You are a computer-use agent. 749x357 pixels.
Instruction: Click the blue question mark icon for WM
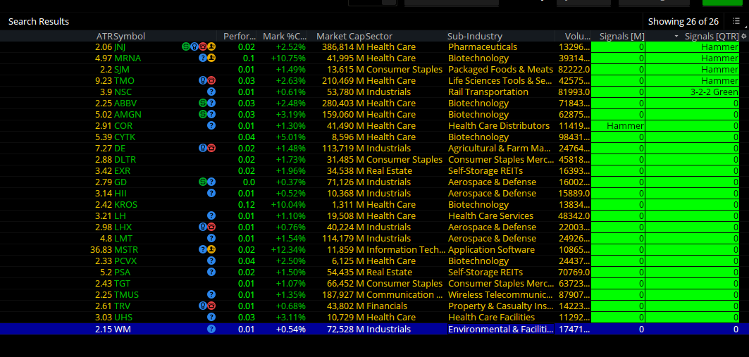(x=211, y=329)
